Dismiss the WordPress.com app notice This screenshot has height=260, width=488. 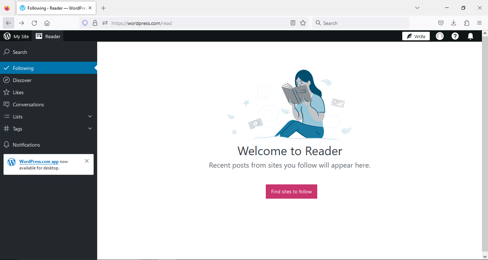(x=87, y=161)
